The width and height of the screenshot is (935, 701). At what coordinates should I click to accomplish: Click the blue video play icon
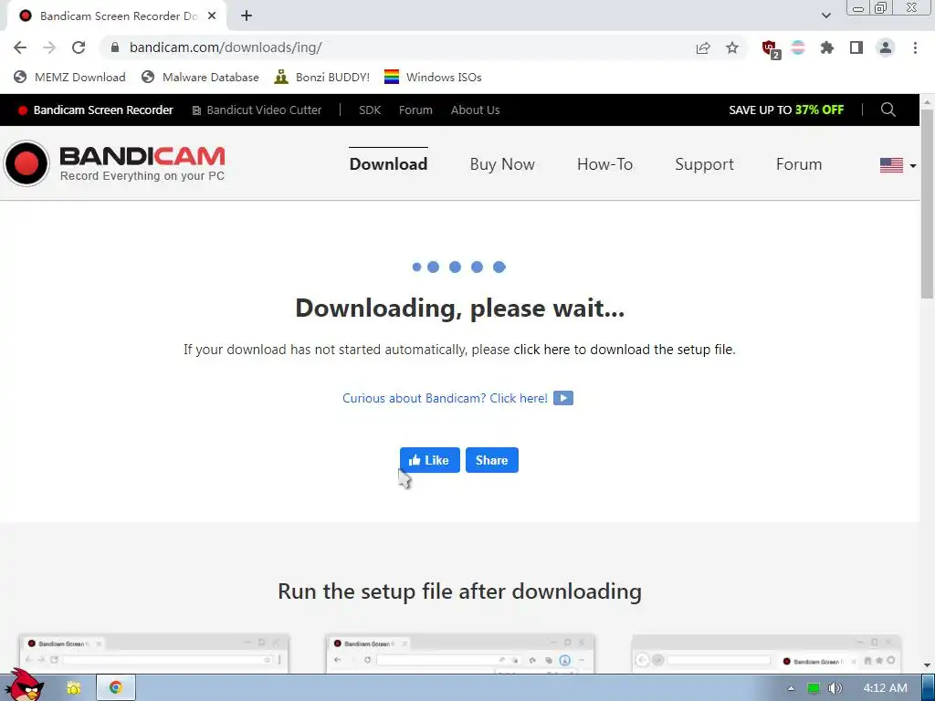(562, 398)
